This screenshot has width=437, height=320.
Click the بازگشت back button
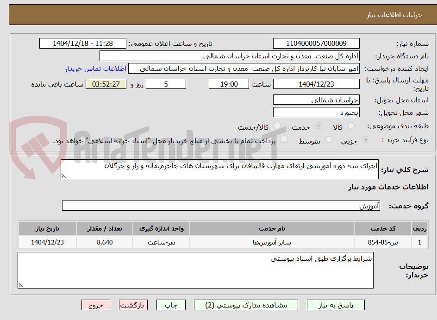pyautogui.click(x=133, y=305)
